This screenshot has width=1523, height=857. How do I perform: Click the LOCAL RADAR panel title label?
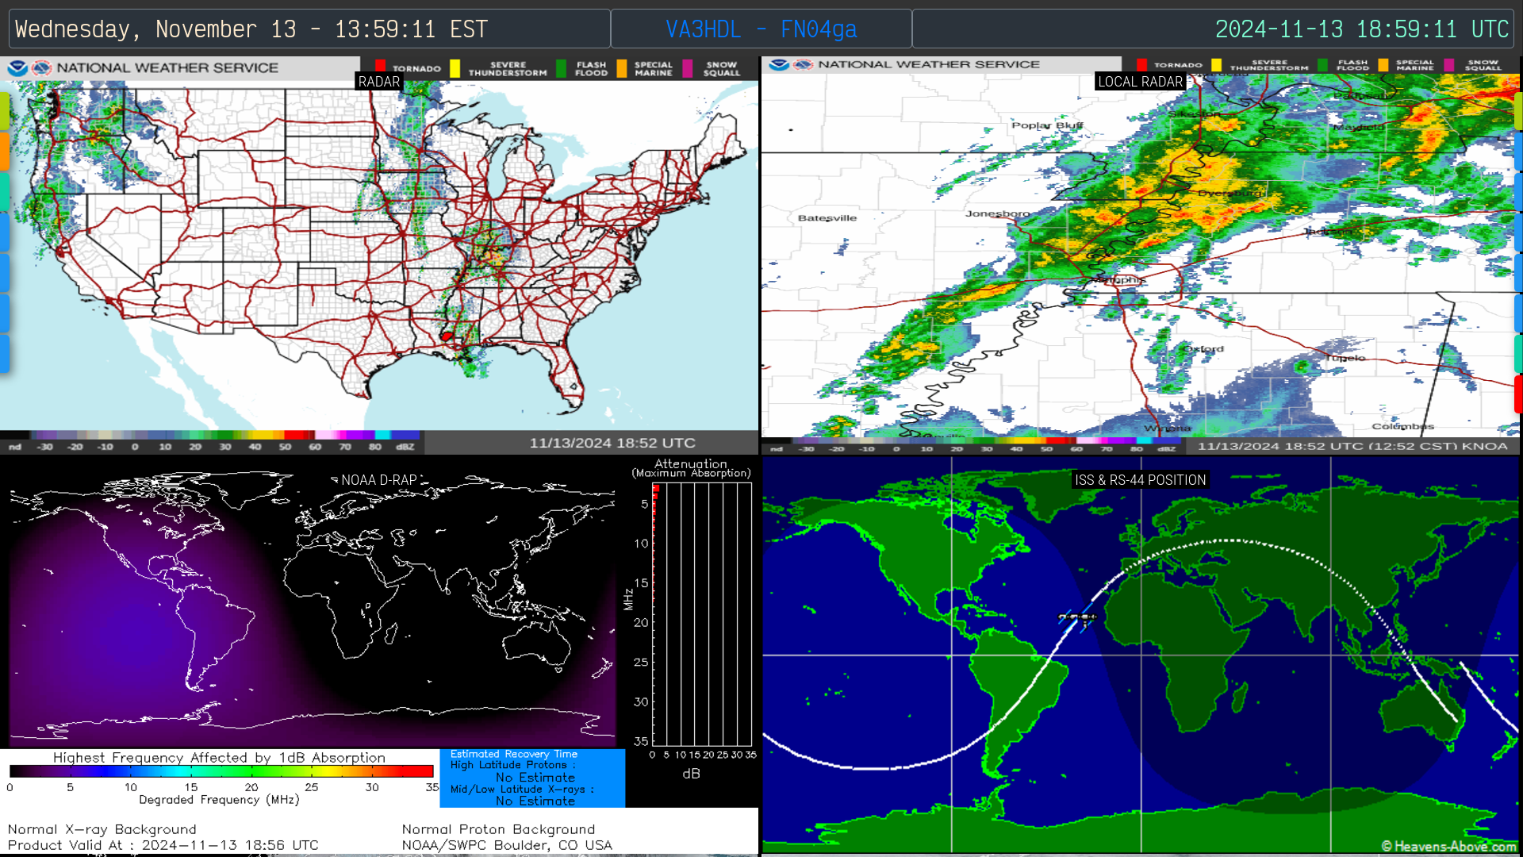pos(1140,82)
